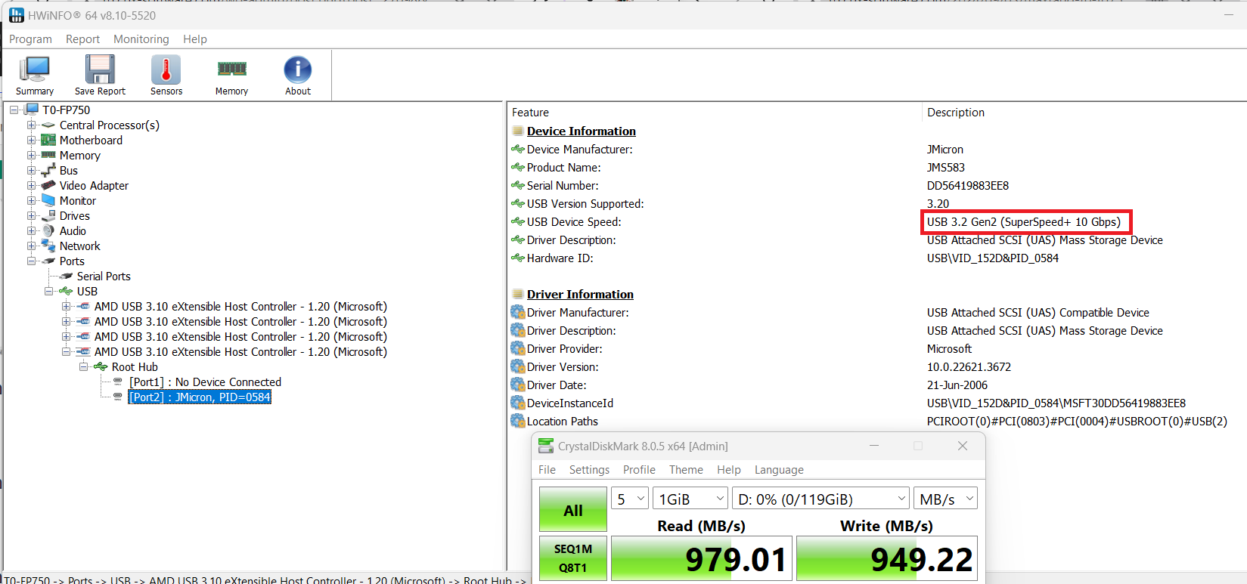Click the Motherboard tree icon
This screenshot has width=1247, height=584.
tap(48, 140)
